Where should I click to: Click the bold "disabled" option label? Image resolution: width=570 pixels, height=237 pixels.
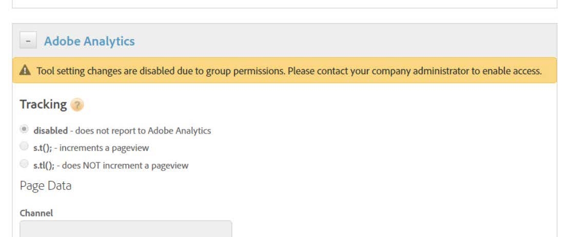[x=50, y=131]
